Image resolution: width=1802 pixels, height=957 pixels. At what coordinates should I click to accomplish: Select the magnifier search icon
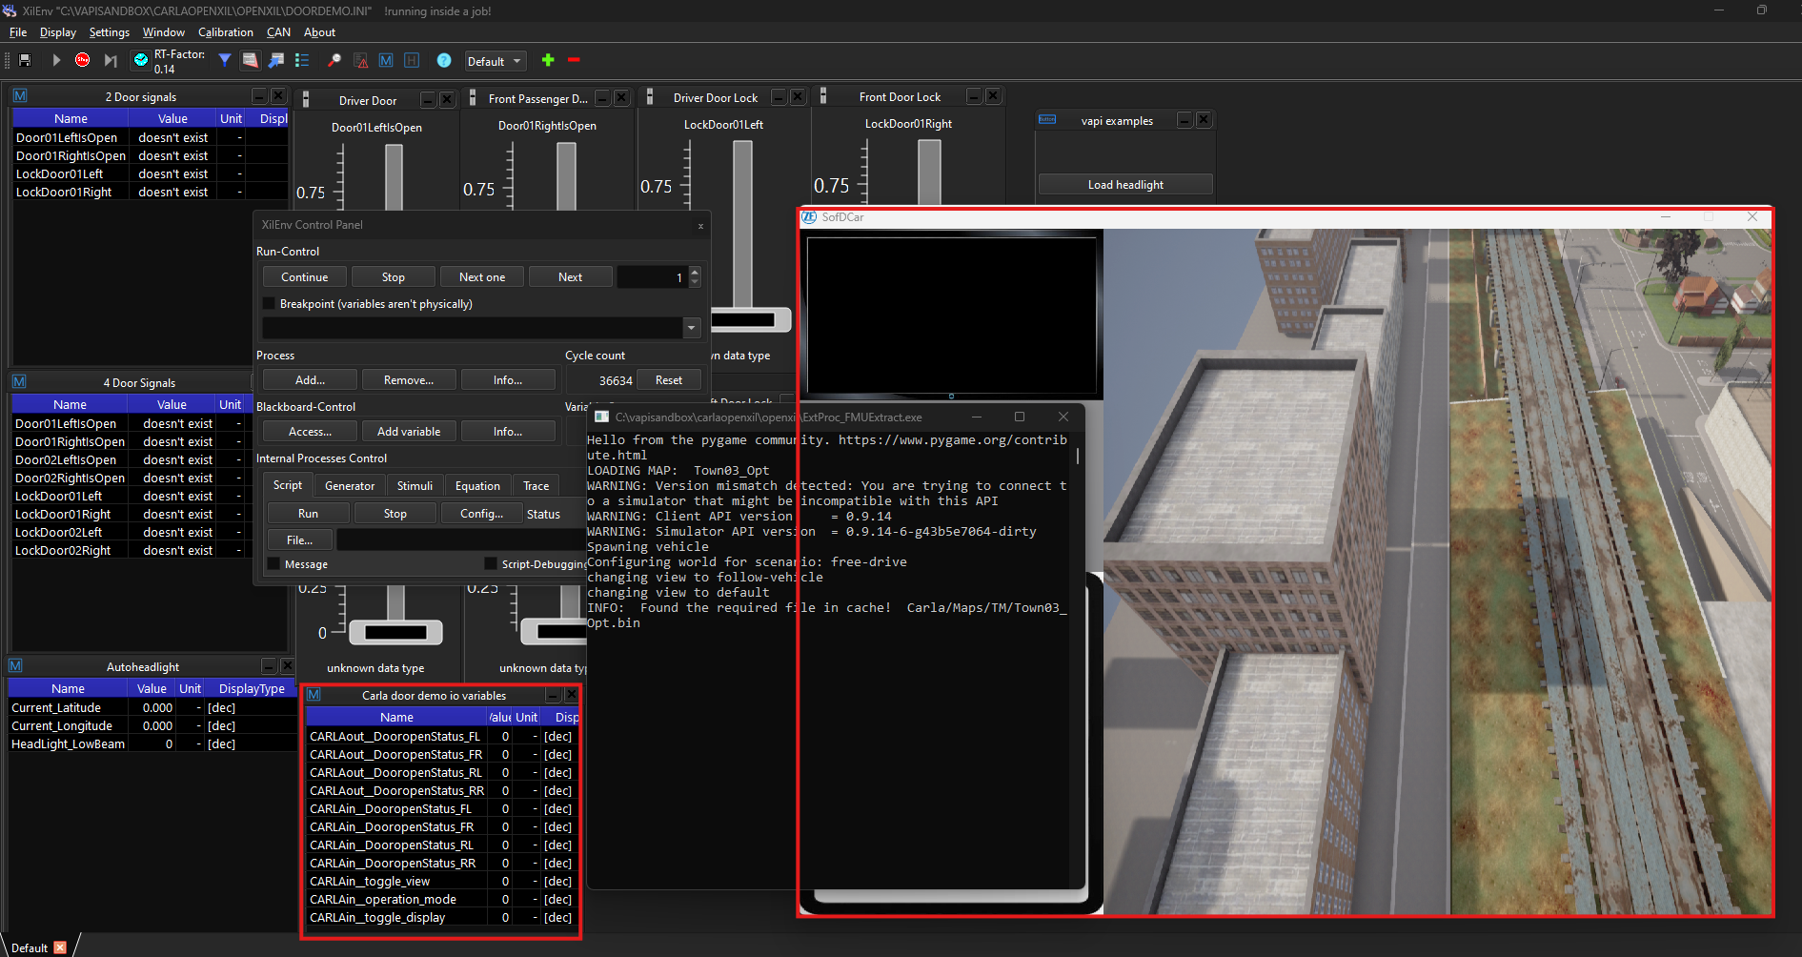coord(334,60)
